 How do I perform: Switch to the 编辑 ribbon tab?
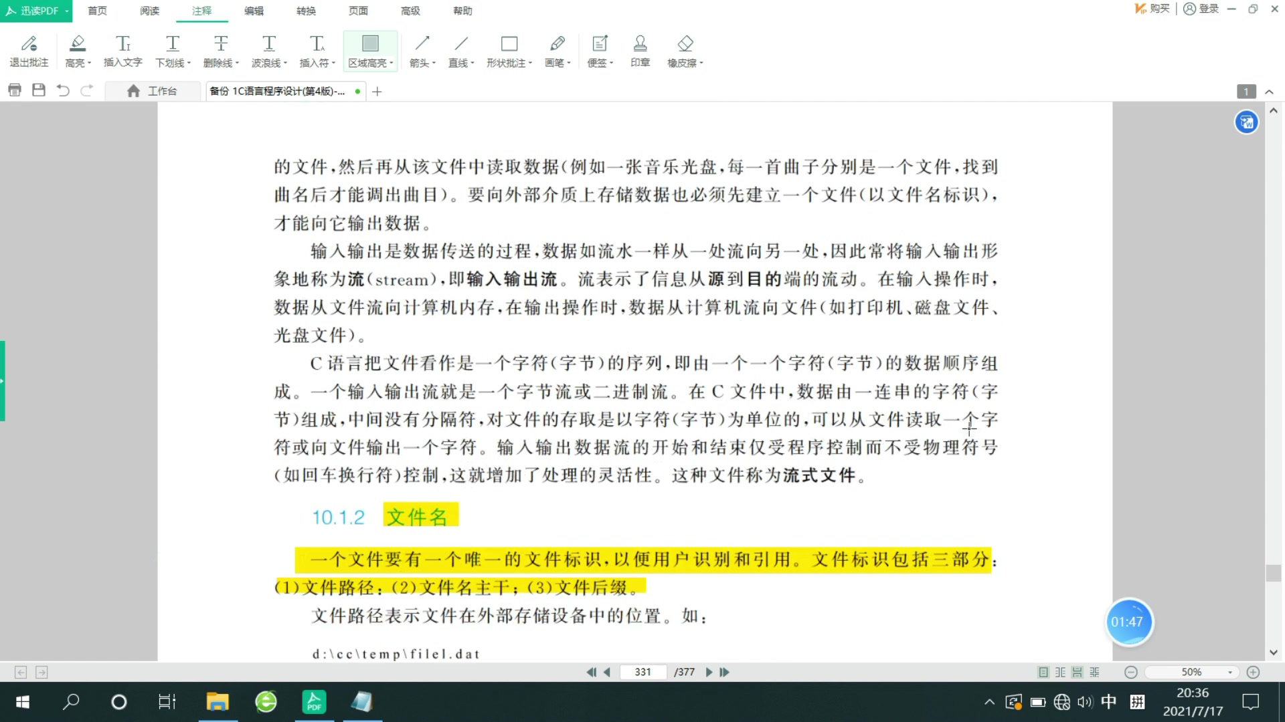point(254,11)
